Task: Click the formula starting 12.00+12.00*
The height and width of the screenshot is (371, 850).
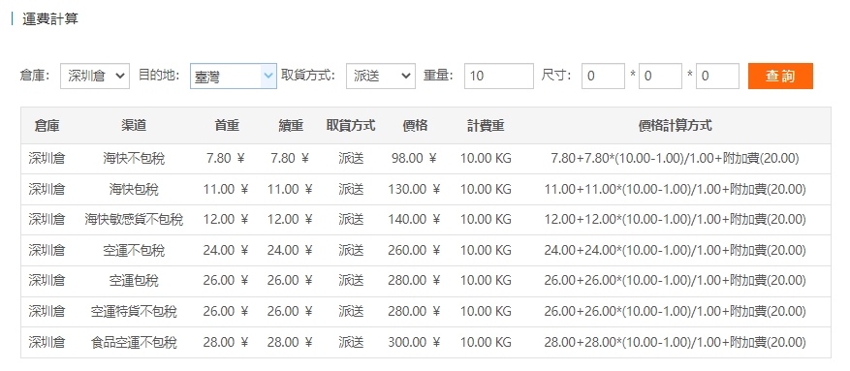Action: click(x=675, y=220)
